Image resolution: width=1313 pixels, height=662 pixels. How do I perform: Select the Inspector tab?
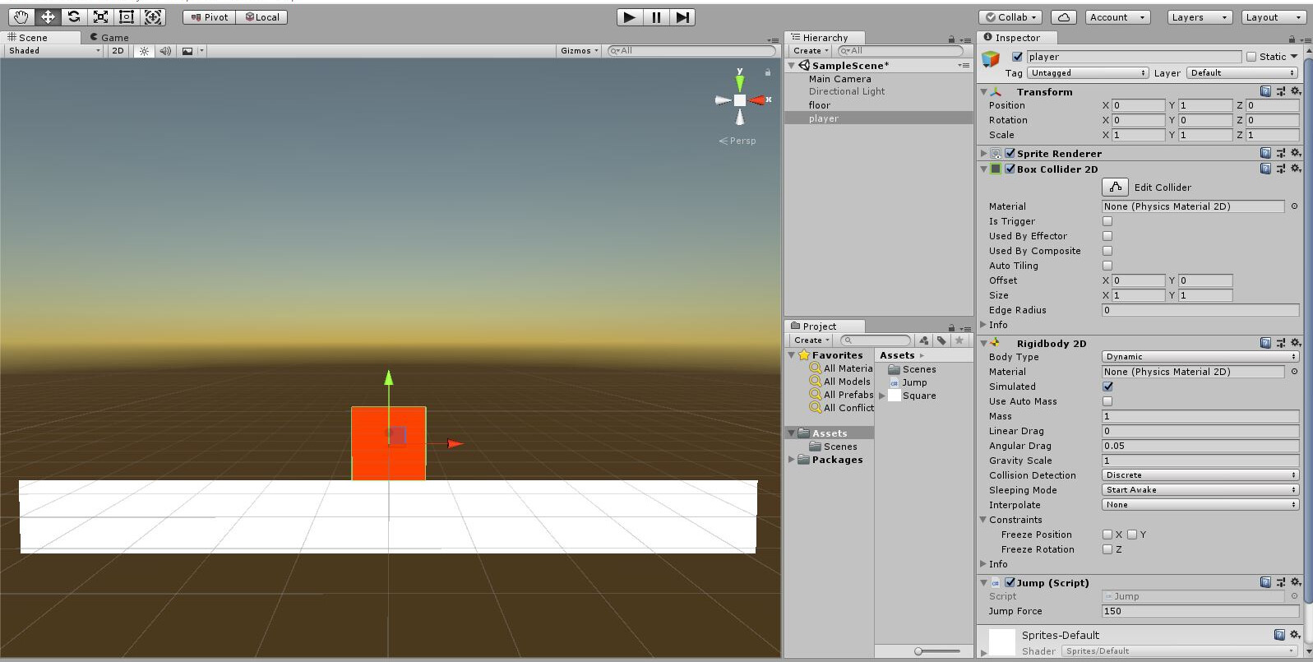[x=1016, y=37]
